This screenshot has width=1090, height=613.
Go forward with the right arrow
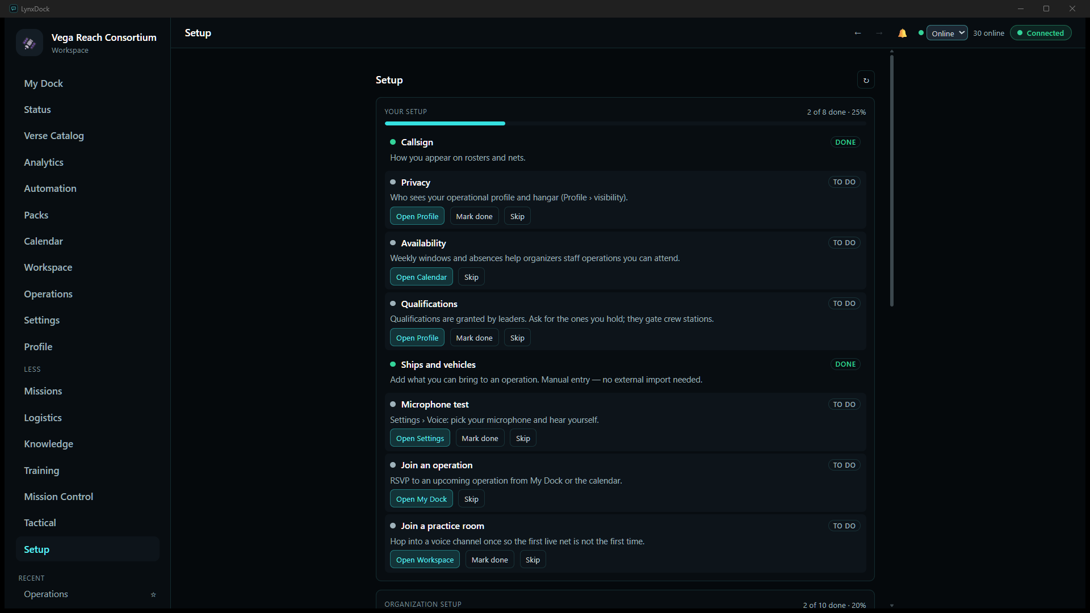tap(879, 33)
